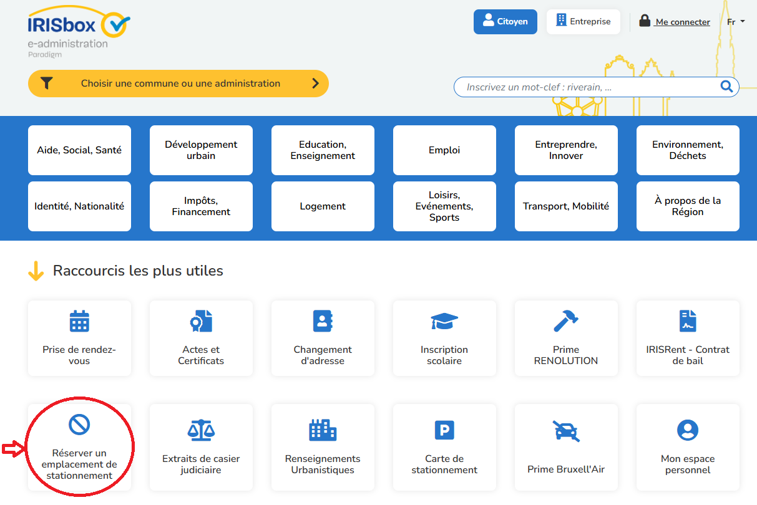Open the Aide, Social, Santé category
The image size is (757, 505).
(x=79, y=150)
